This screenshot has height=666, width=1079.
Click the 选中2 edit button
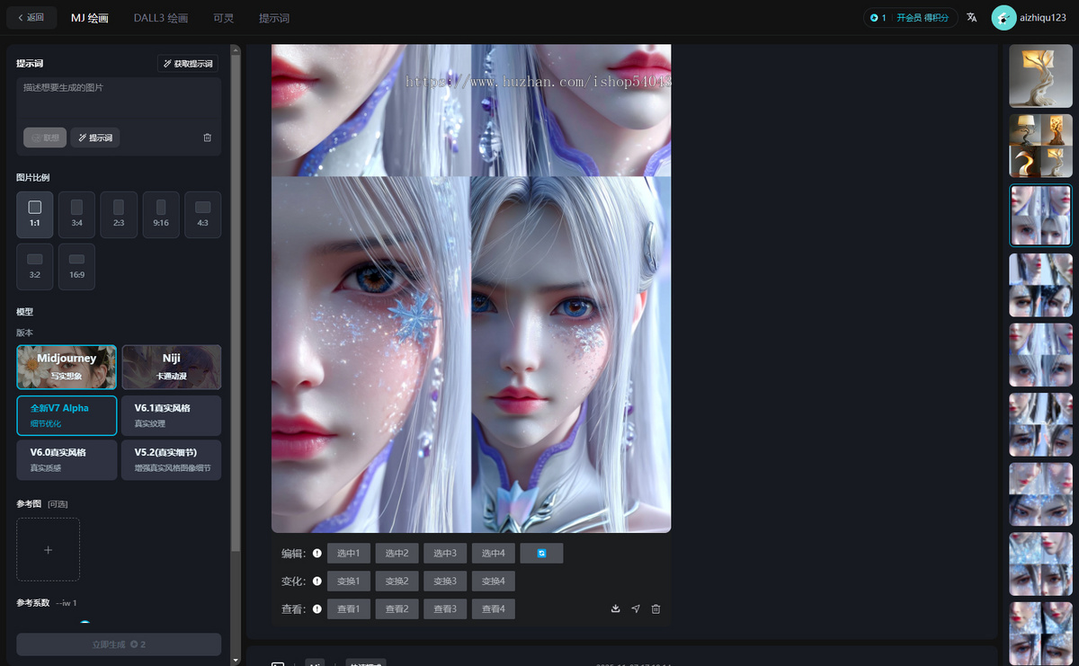[x=397, y=553]
